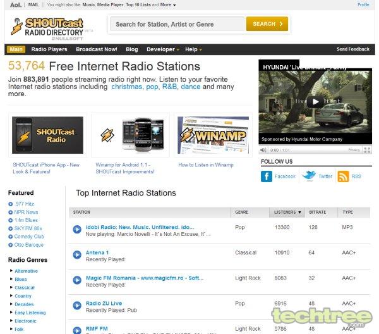Play the Hyundai video
The width and height of the screenshot is (379, 334).
315,102
